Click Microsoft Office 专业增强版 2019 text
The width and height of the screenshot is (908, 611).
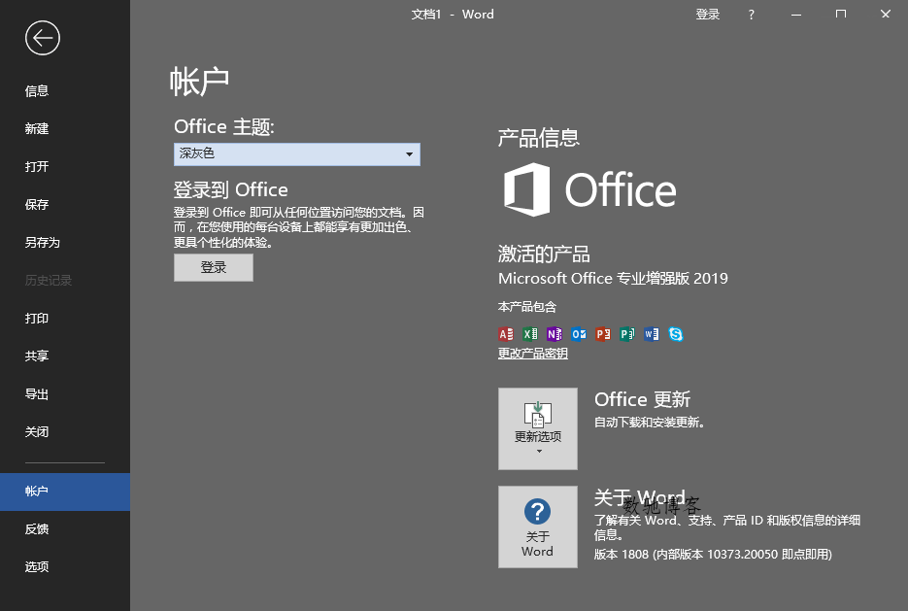pos(613,279)
